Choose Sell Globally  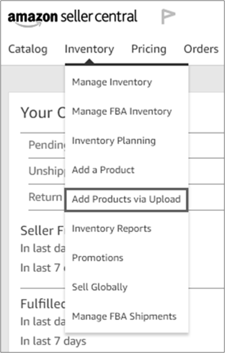pos(100,287)
